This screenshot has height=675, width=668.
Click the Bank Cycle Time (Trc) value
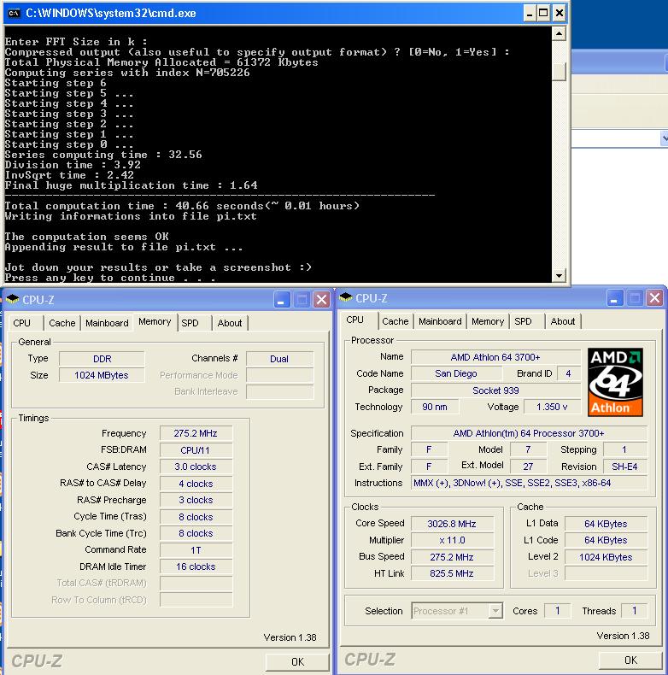(196, 533)
